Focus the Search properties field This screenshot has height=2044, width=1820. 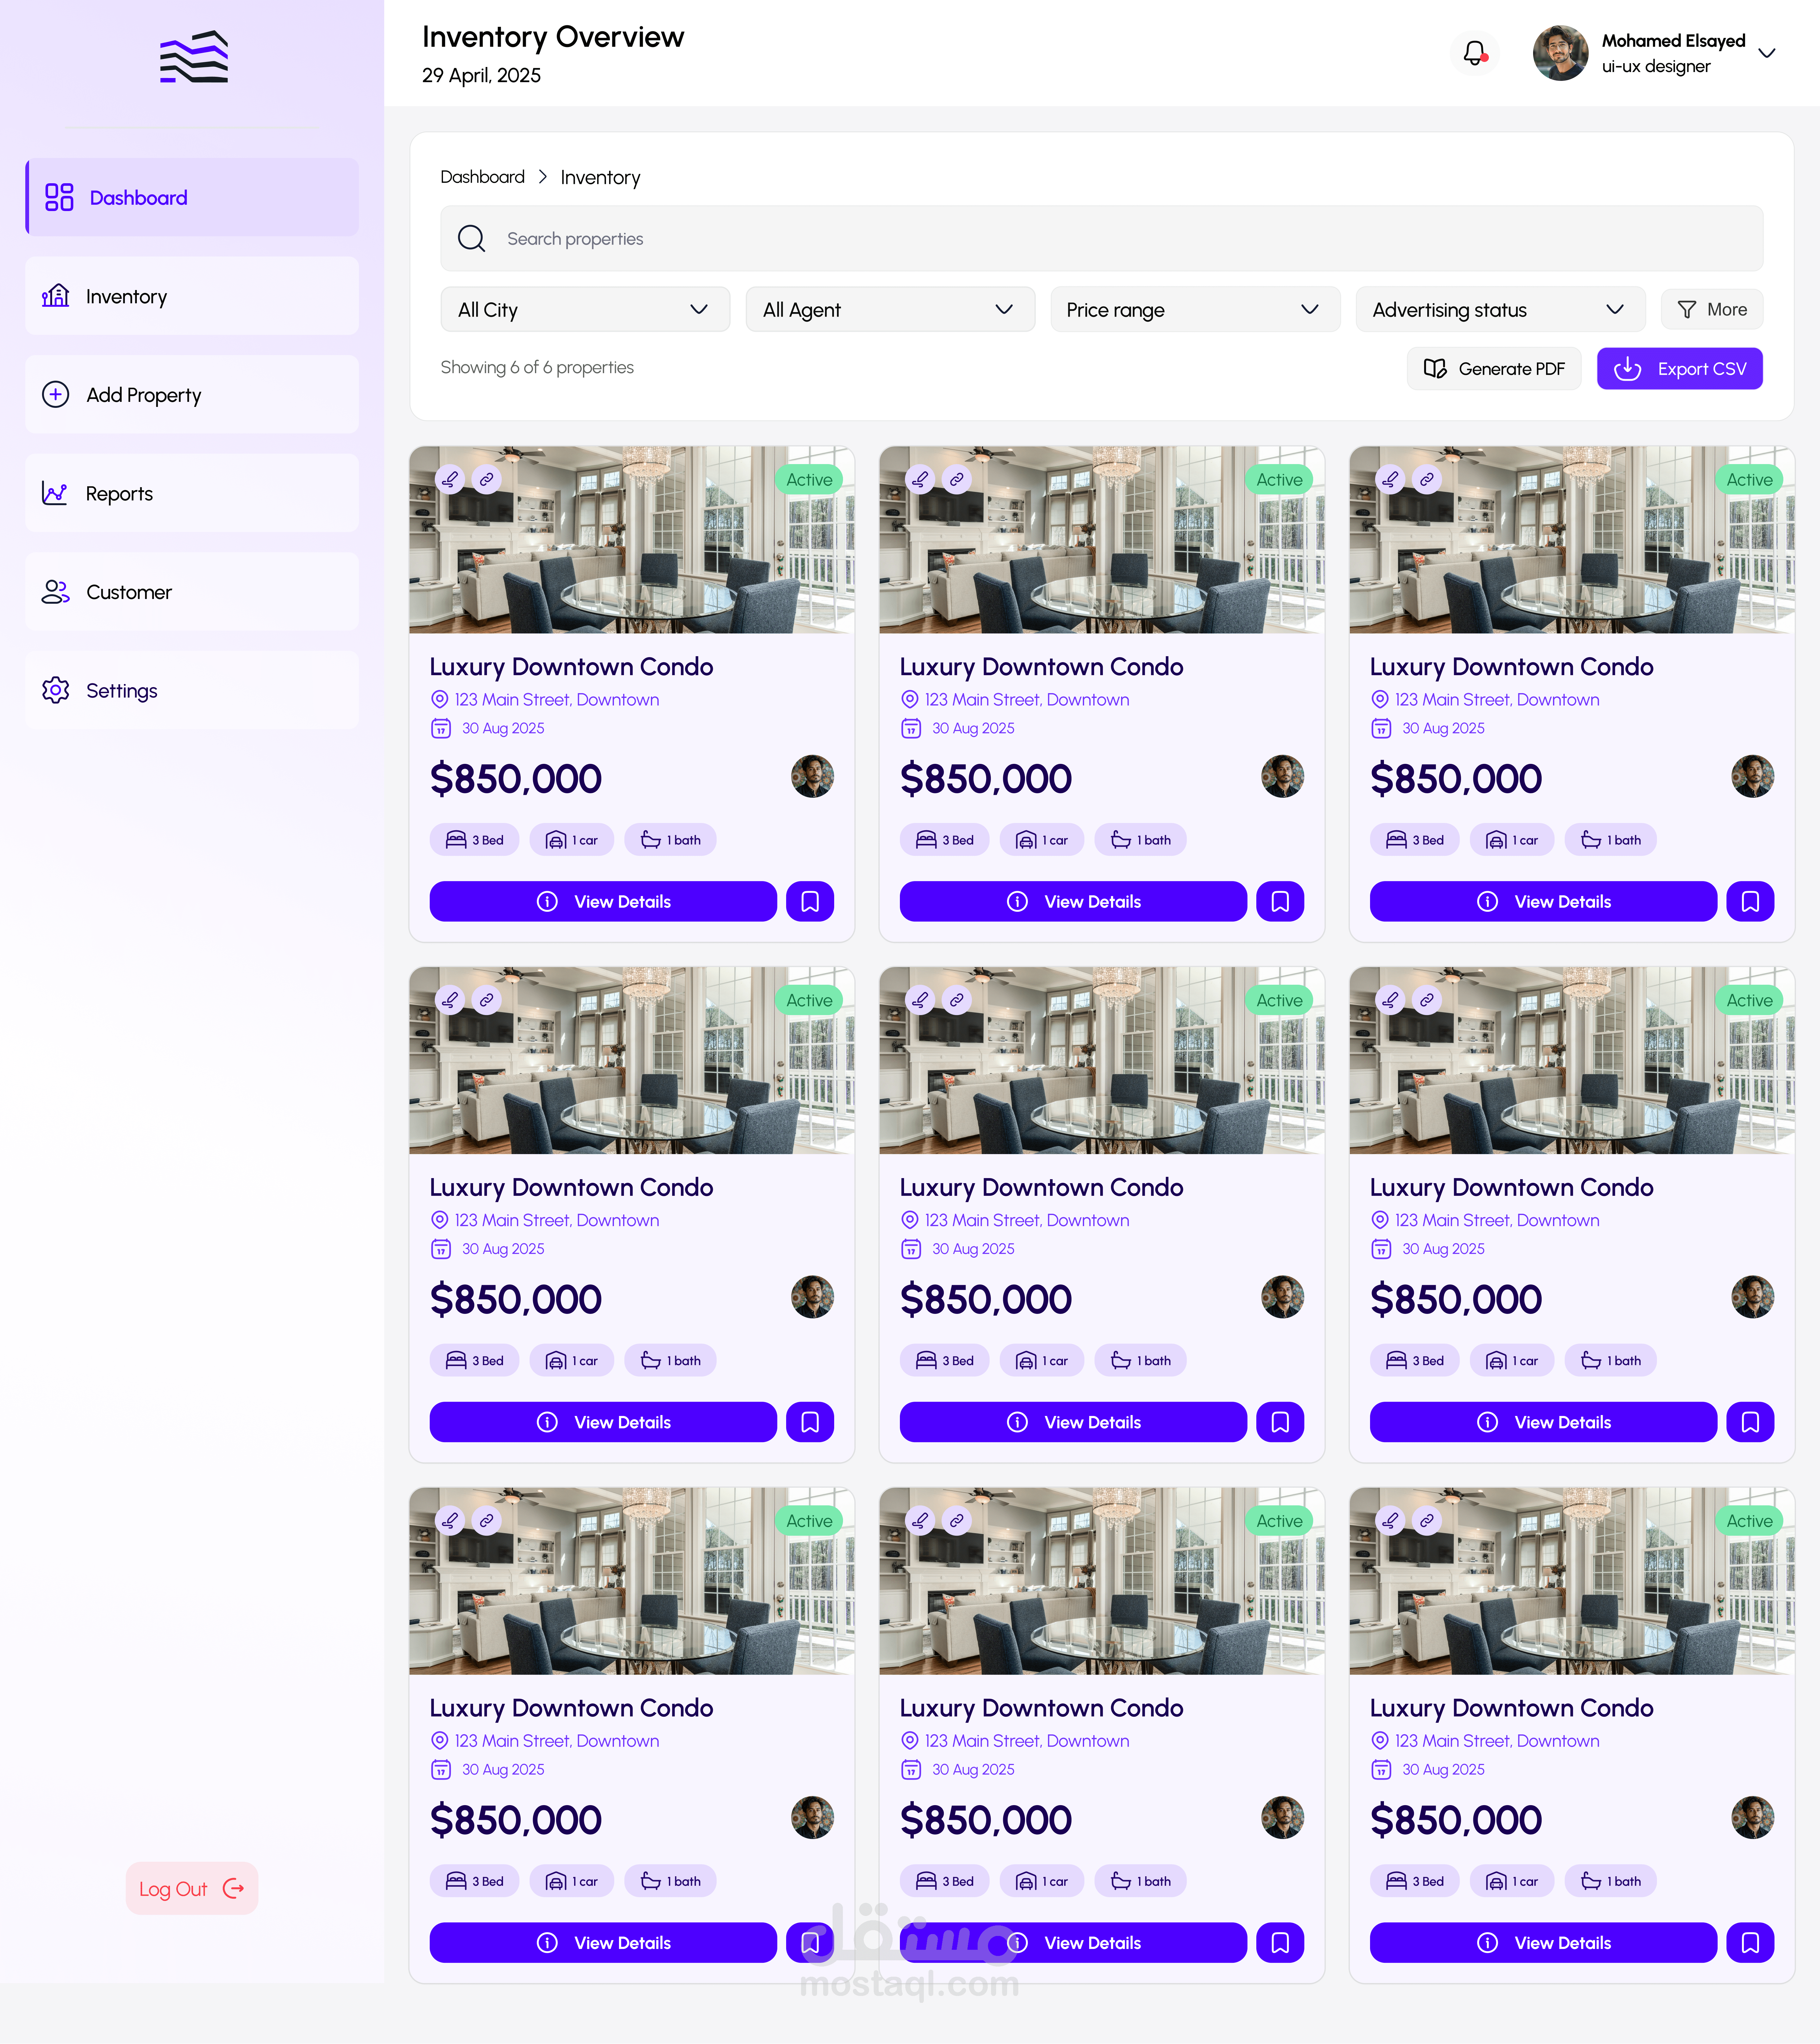coord(1102,239)
